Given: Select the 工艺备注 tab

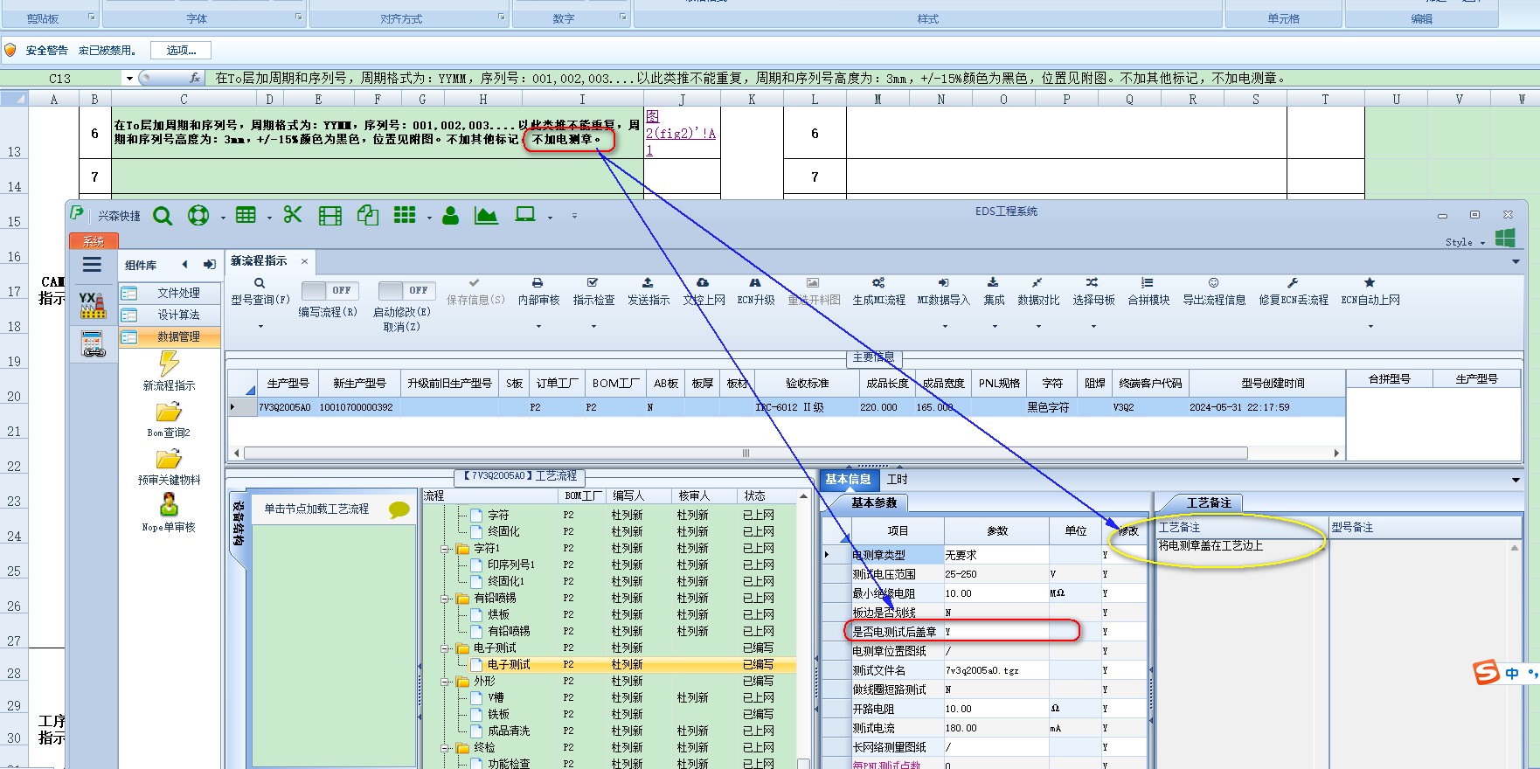Looking at the screenshot, I should point(1209,502).
